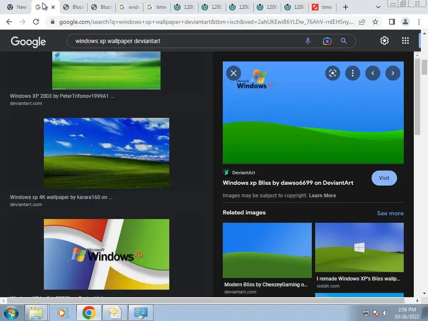
Task: Click the Visit button
Action: (384, 178)
